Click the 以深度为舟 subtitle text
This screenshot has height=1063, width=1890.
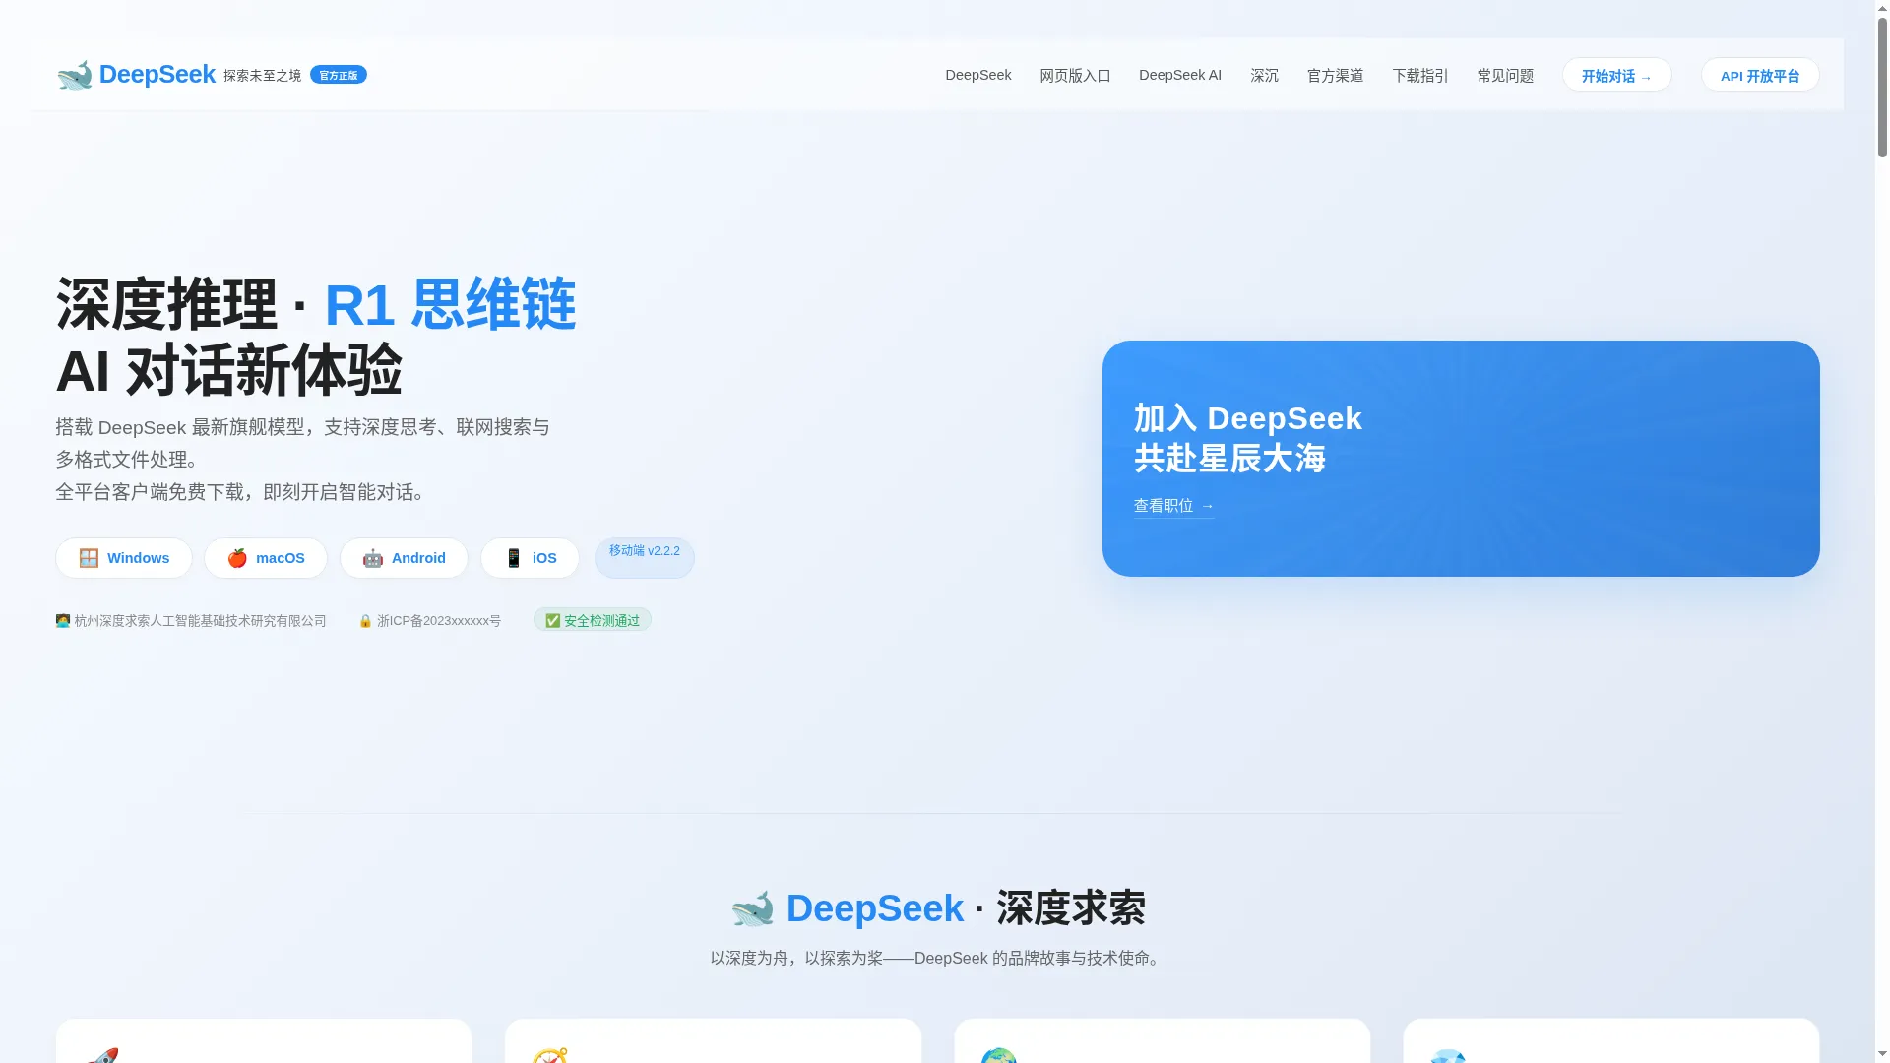tap(937, 959)
